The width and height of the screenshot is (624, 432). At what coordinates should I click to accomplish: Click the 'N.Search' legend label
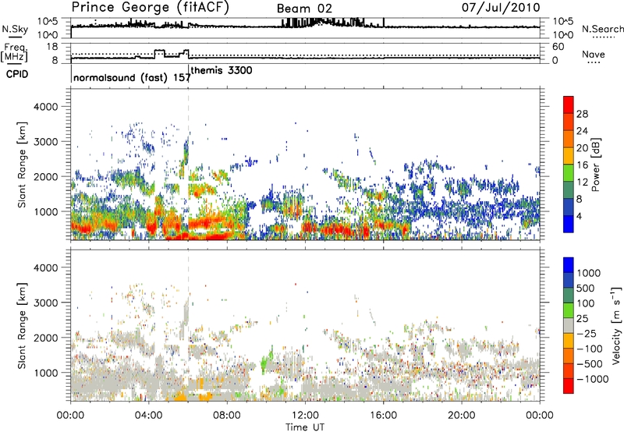[602, 29]
